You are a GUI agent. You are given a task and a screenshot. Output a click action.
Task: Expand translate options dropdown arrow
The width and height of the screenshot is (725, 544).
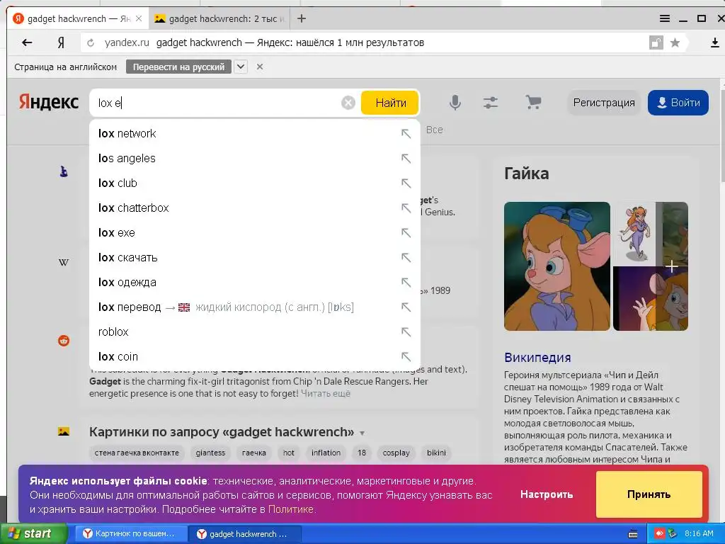click(x=241, y=67)
